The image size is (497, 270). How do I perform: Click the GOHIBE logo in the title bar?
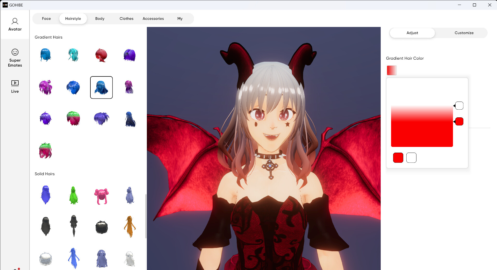pos(5,5)
